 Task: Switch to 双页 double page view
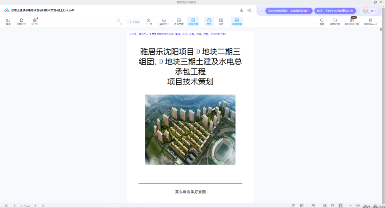[x=221, y=22]
